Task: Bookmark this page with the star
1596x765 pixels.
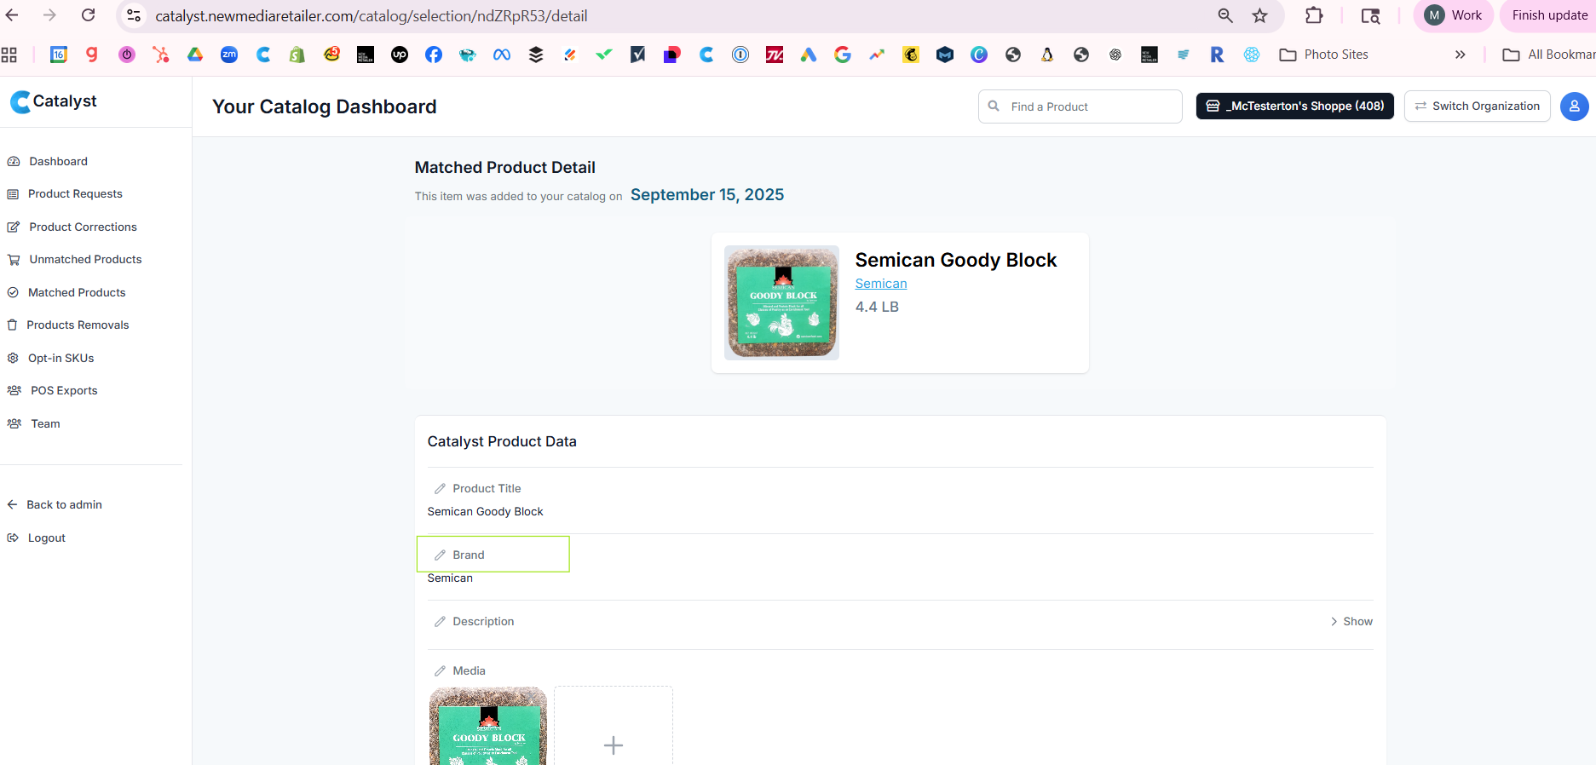Action: [1260, 15]
